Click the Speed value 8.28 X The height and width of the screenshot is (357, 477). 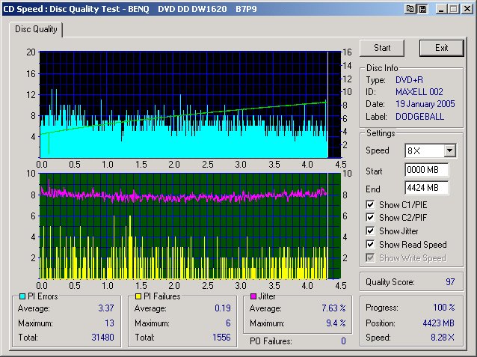click(443, 338)
